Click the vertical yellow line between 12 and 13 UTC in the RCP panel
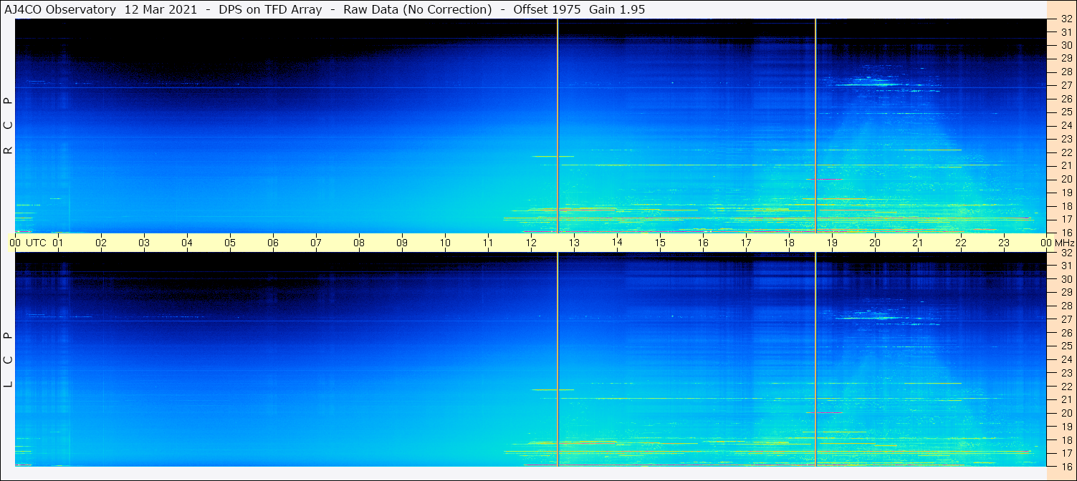 point(557,125)
